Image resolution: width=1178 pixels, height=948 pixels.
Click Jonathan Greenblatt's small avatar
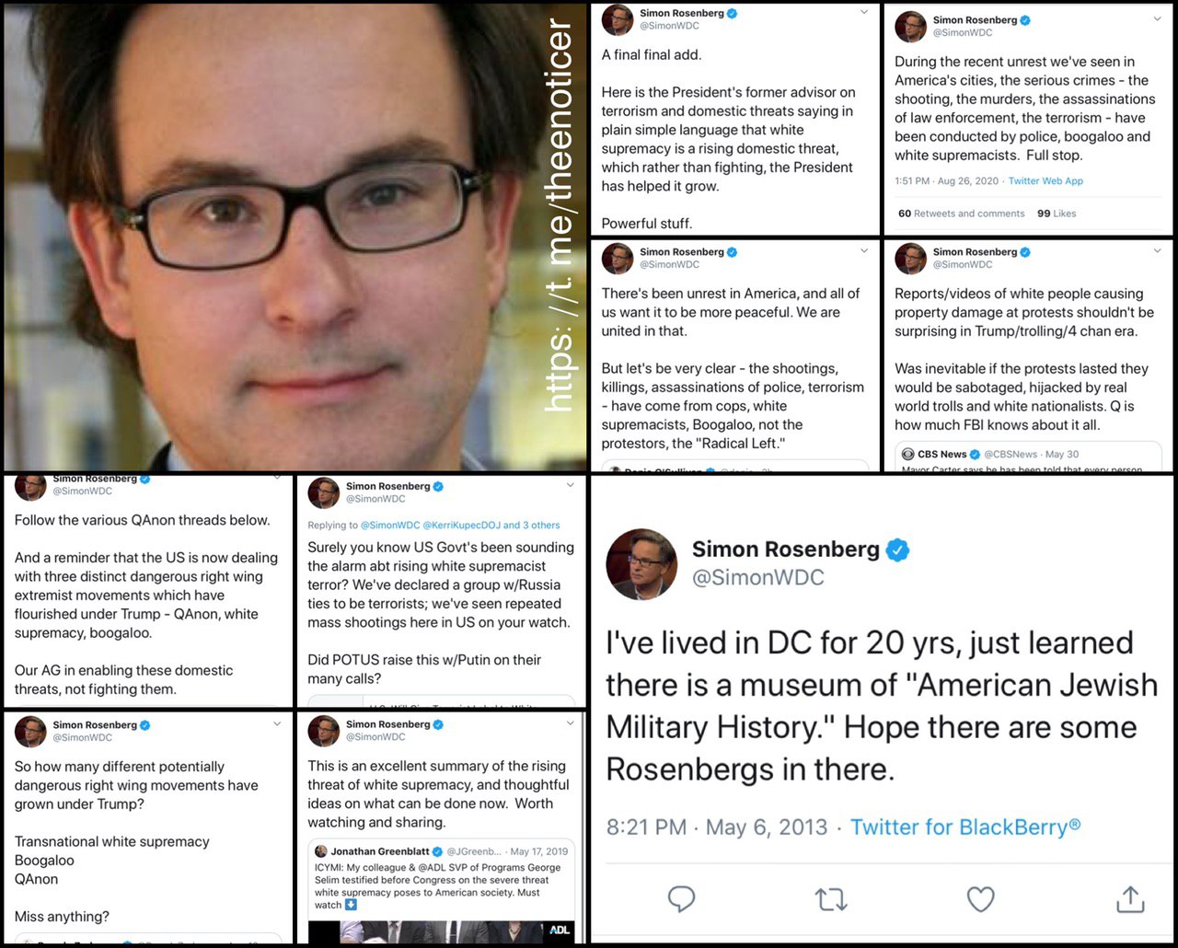(x=321, y=851)
